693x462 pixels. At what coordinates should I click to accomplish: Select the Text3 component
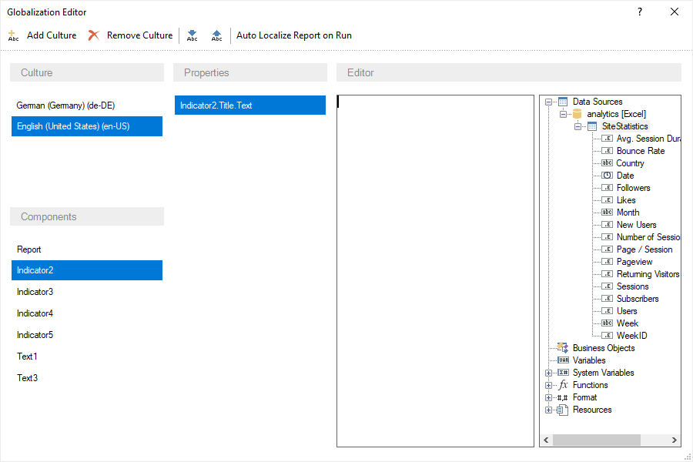pyautogui.click(x=87, y=378)
